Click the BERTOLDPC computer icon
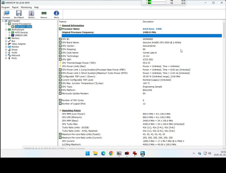The height and width of the screenshot is (173, 226). point(6,21)
